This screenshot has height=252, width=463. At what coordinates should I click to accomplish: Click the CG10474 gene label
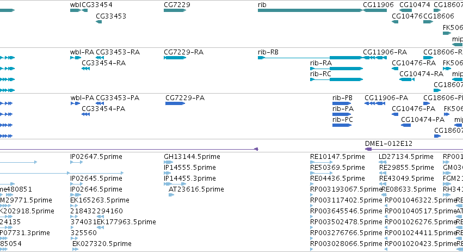point(415,5)
